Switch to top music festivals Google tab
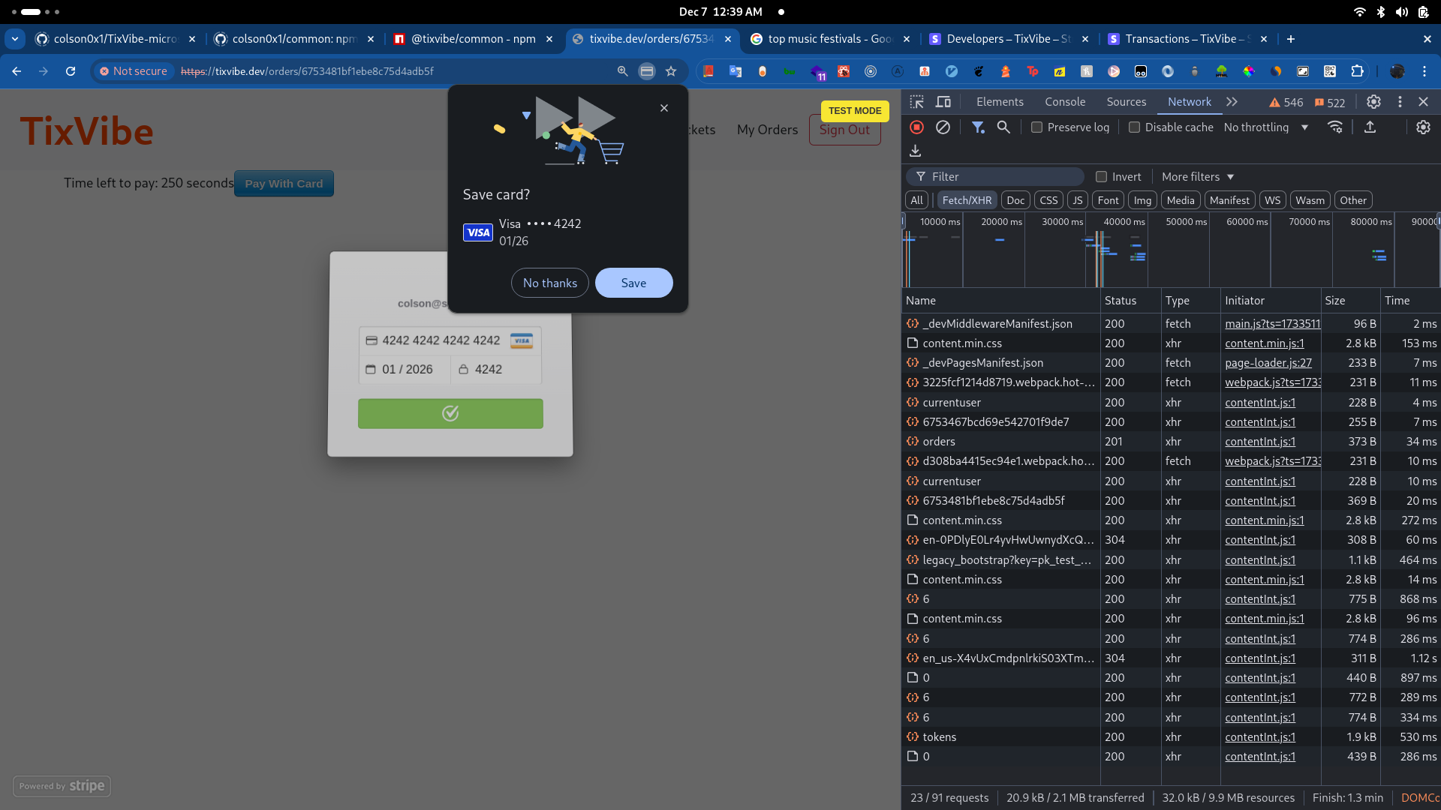Viewport: 1441px width, 810px height. pos(829,39)
